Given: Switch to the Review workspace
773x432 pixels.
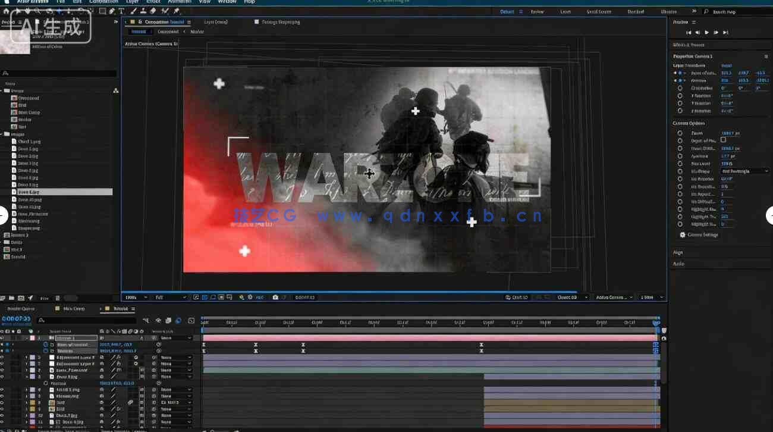Looking at the screenshot, I should (537, 11).
